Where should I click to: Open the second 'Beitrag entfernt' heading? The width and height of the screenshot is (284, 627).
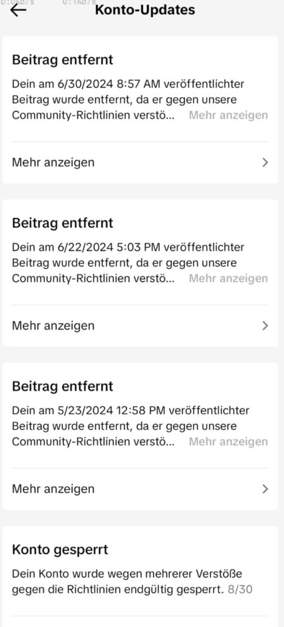(63, 223)
